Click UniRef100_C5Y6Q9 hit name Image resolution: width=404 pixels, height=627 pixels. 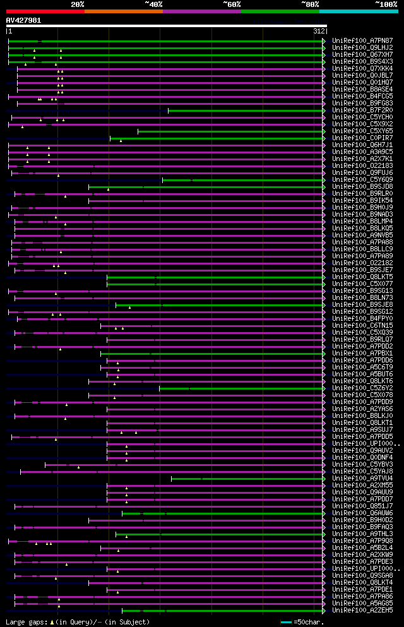(x=362, y=180)
